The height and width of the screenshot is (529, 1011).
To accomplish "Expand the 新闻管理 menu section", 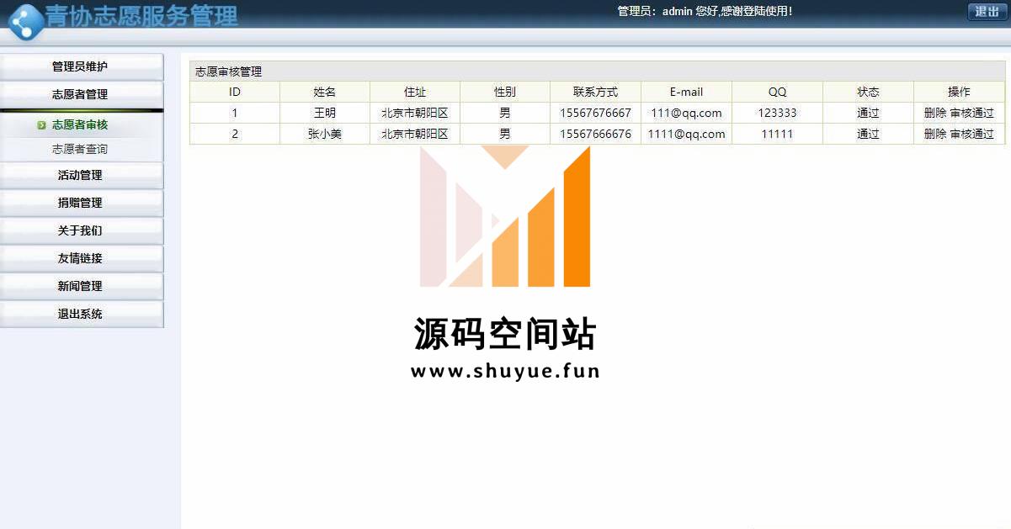I will (81, 286).
